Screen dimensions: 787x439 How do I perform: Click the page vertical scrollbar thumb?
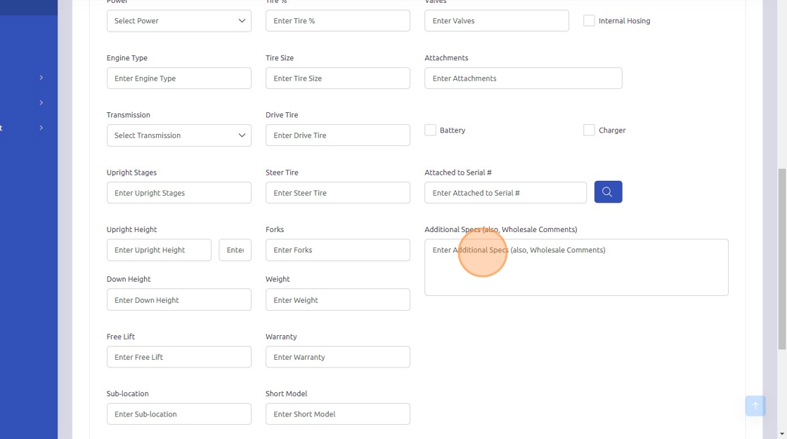tap(781, 258)
